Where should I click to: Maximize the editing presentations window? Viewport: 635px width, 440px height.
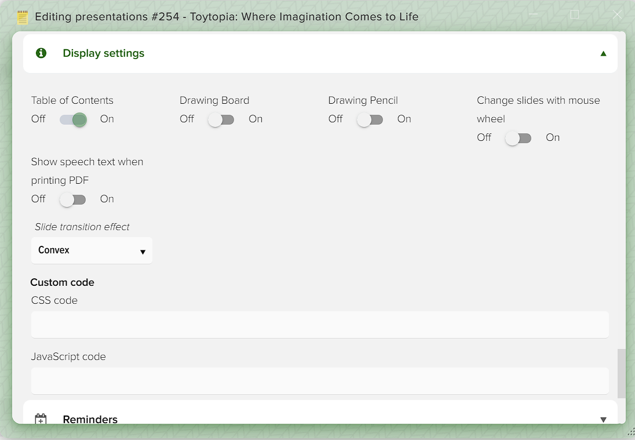click(x=575, y=14)
